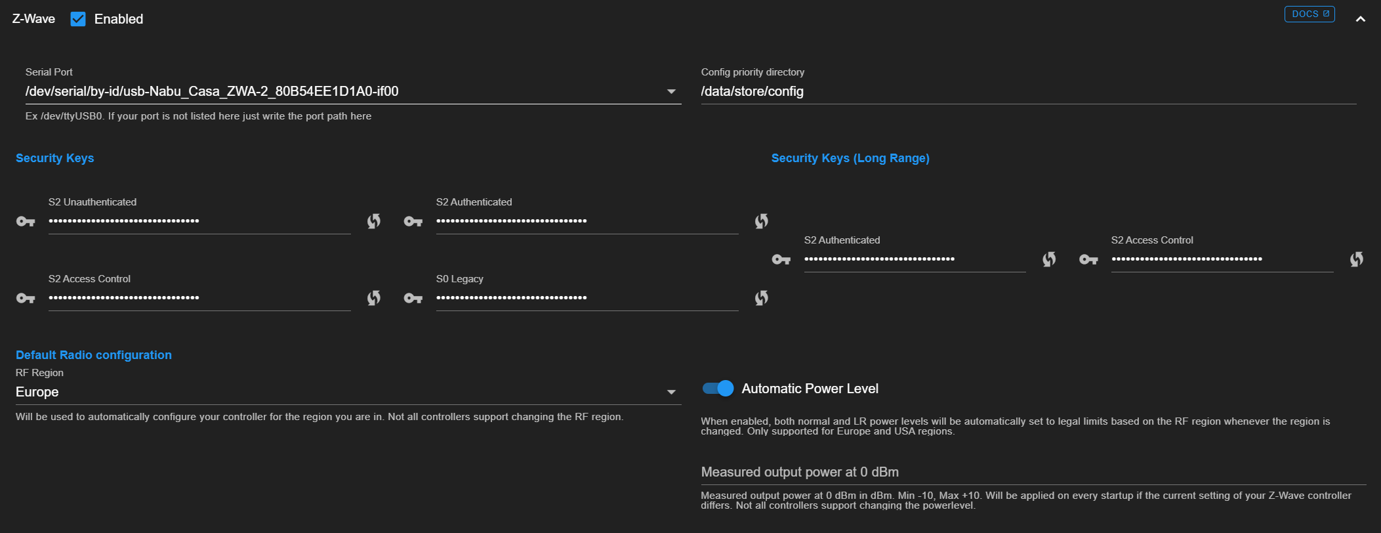Click the key icon beside S0 Legacy

413,298
